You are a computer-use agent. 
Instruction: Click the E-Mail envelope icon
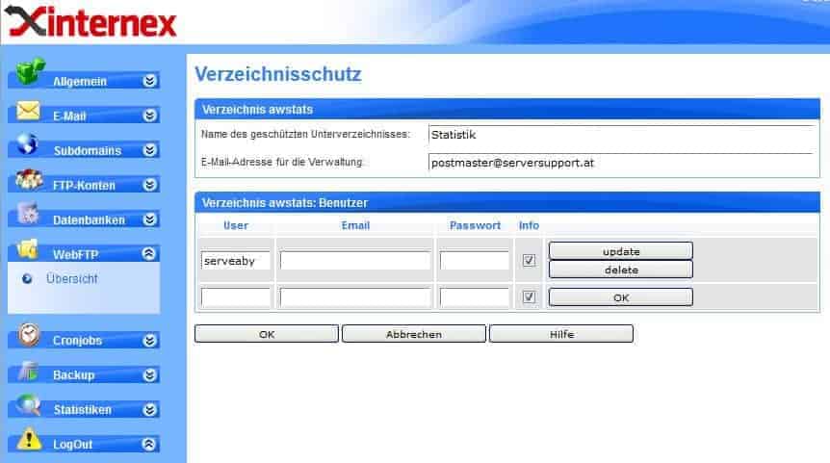28,111
